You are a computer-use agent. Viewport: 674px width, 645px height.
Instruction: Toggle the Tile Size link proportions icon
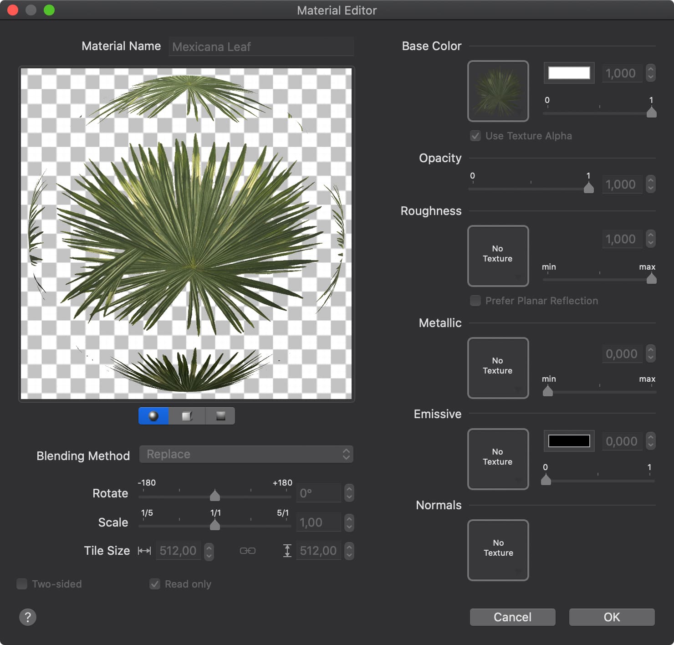click(248, 551)
